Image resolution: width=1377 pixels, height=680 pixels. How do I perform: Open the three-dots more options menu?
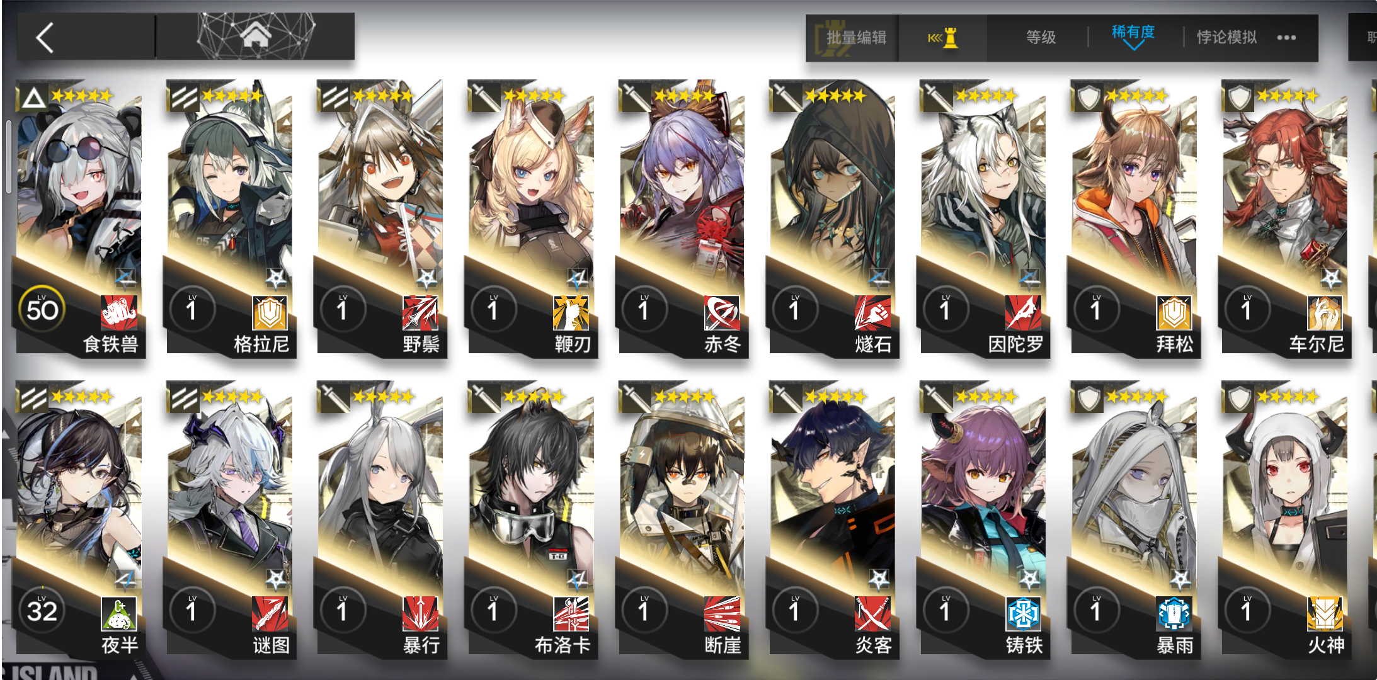[1286, 38]
